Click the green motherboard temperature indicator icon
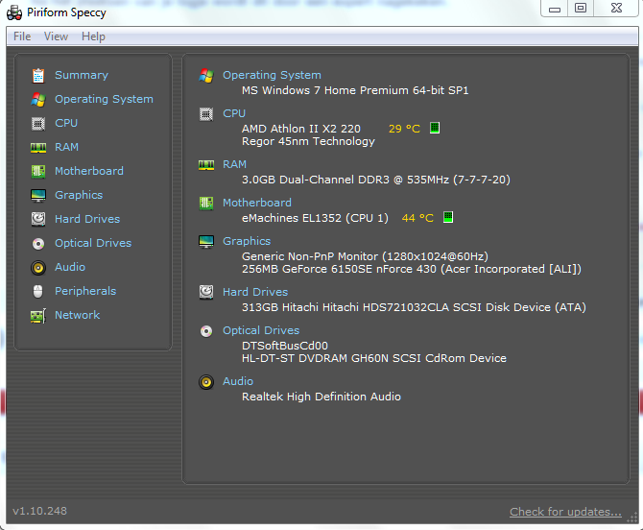This screenshot has height=530, width=643. 448,217
